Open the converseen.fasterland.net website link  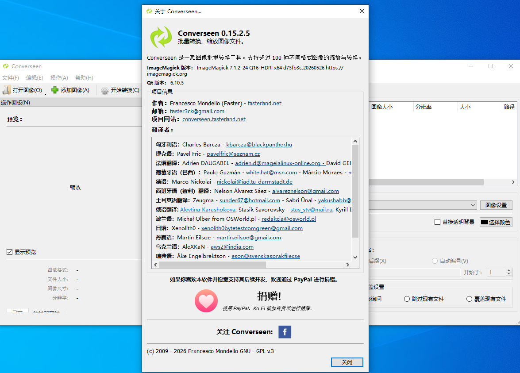click(x=214, y=119)
